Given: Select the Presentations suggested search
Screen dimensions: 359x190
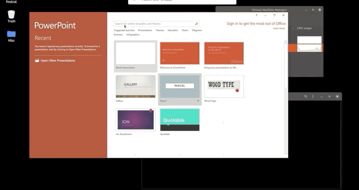Looking at the screenshot, I should tap(145, 30).
